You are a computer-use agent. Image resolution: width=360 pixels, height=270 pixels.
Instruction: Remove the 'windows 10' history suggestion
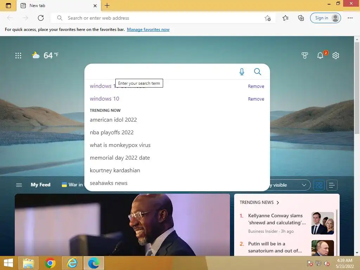[x=256, y=99]
